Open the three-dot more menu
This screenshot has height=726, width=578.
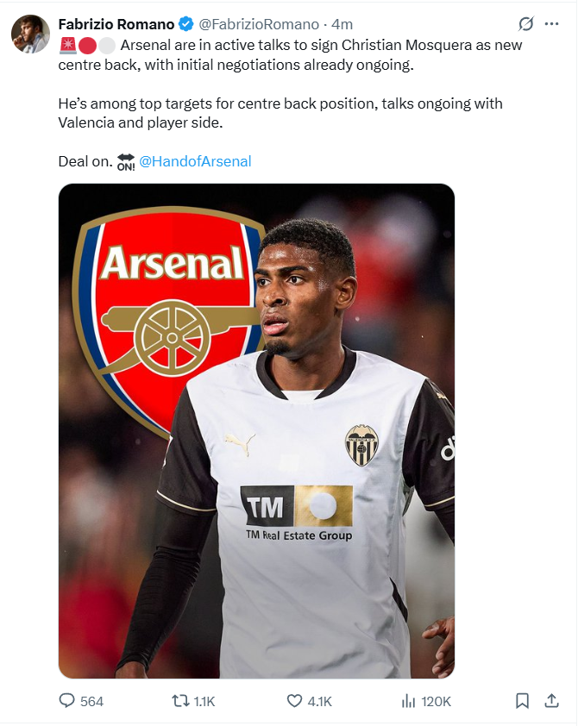(551, 23)
